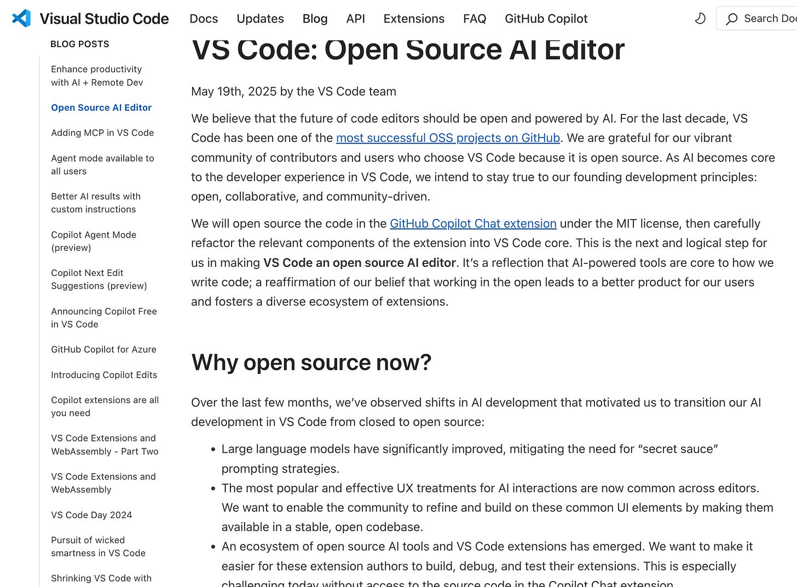Viewport: 797px width, 587px height.
Task: Focus the Search Docs field
Action: click(x=757, y=19)
